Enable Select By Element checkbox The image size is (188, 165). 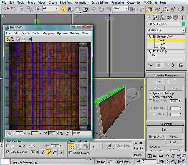pyautogui.click(x=150, y=97)
